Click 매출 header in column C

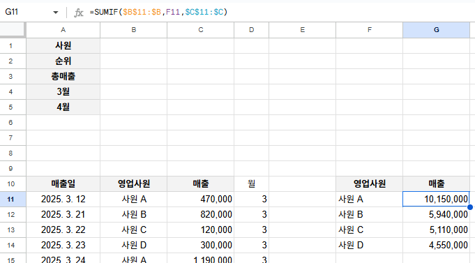[x=201, y=184]
